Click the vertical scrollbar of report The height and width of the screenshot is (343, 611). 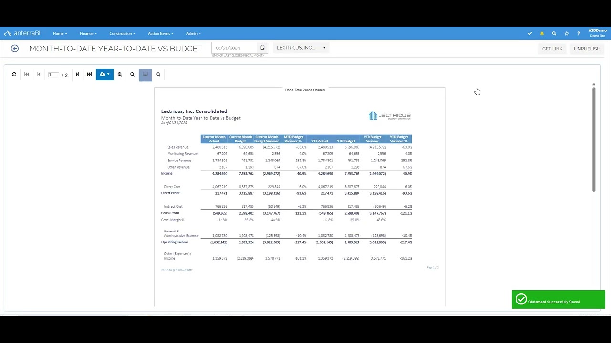[594, 140]
